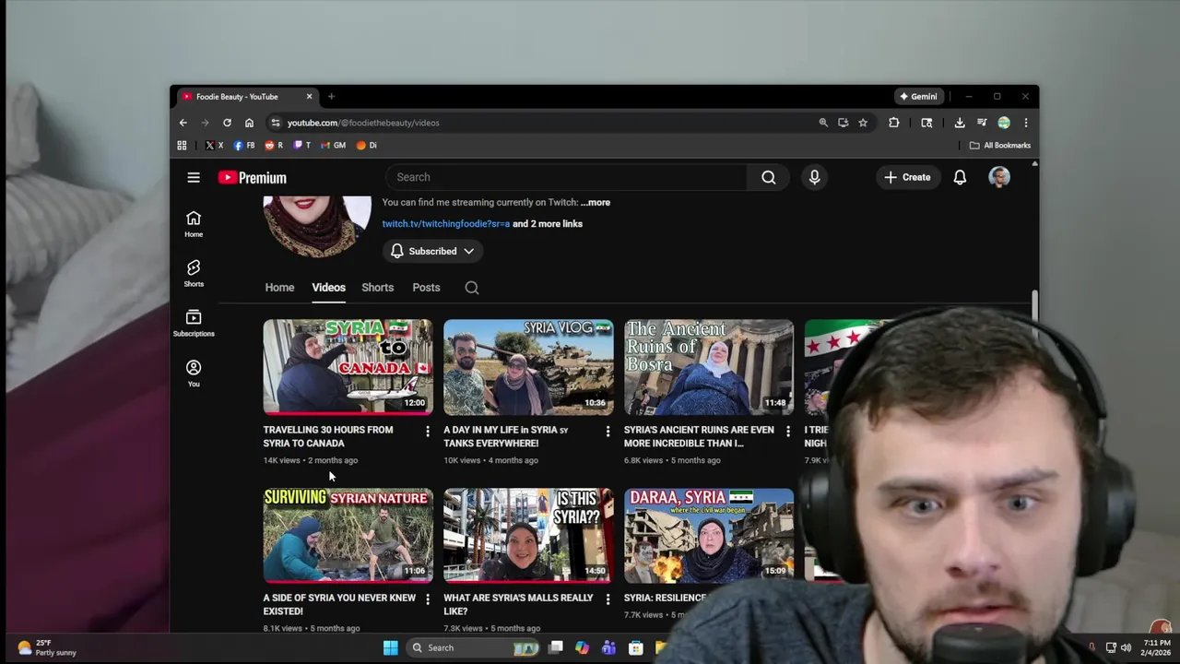The width and height of the screenshot is (1180, 664).
Task: Open Travelling 30 Hours From Syria title
Action: tap(328, 436)
